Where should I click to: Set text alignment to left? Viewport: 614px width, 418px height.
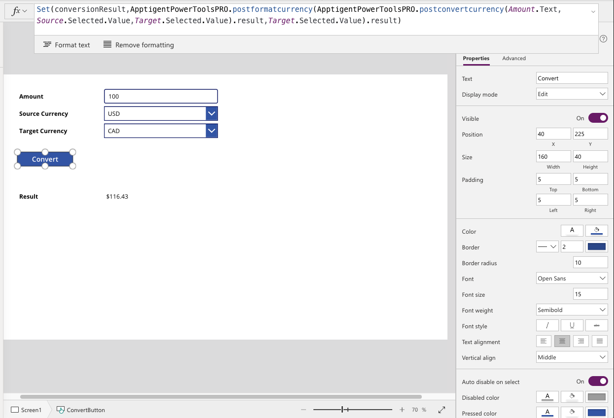pos(544,341)
